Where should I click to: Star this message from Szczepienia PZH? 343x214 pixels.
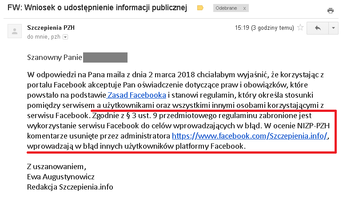click(x=300, y=28)
